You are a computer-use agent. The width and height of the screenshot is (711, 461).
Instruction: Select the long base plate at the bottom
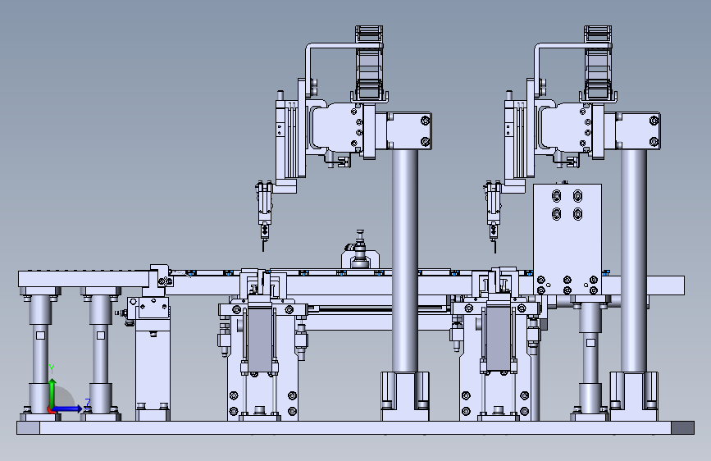click(356, 427)
